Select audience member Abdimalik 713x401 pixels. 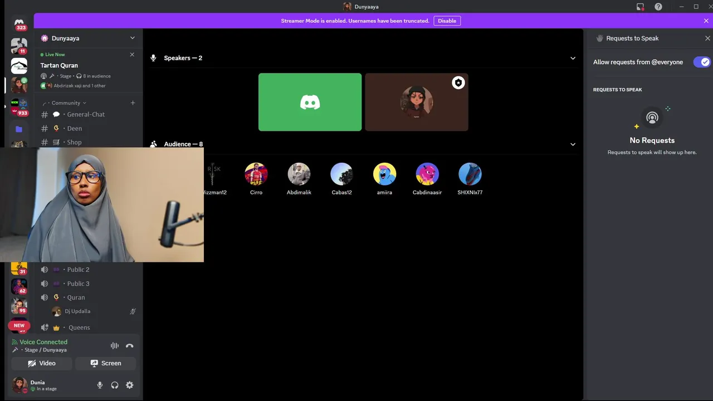click(x=299, y=179)
